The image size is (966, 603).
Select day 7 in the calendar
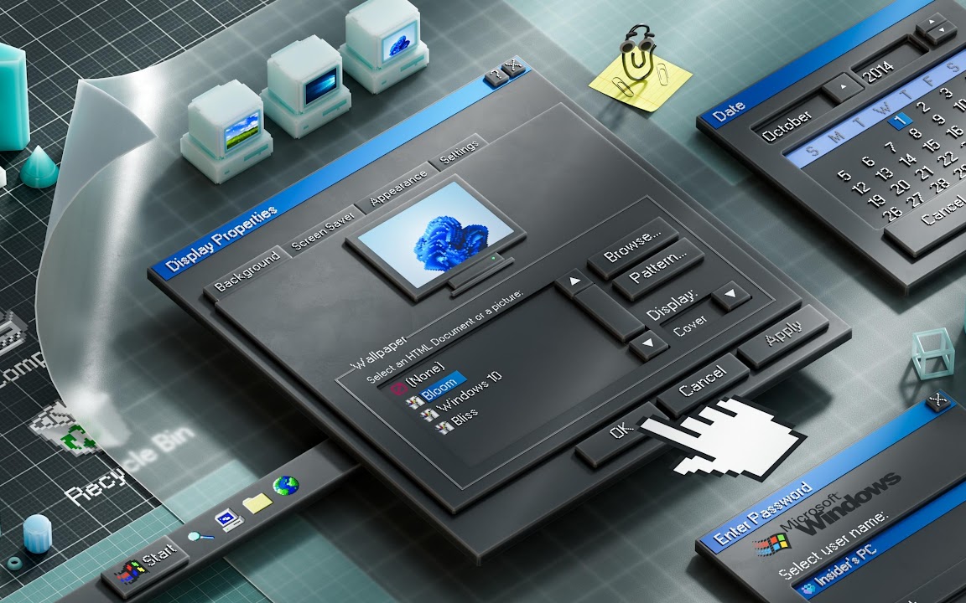coord(891,147)
